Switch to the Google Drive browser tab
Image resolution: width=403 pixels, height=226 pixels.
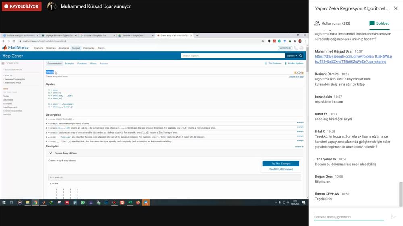pos(136,35)
